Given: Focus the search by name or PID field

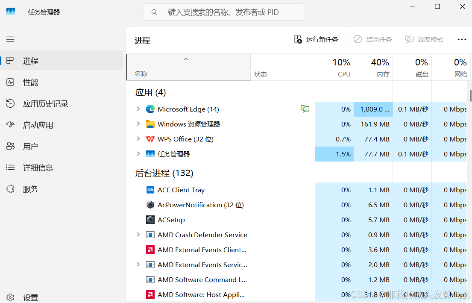Looking at the screenshot, I should click(x=224, y=12).
